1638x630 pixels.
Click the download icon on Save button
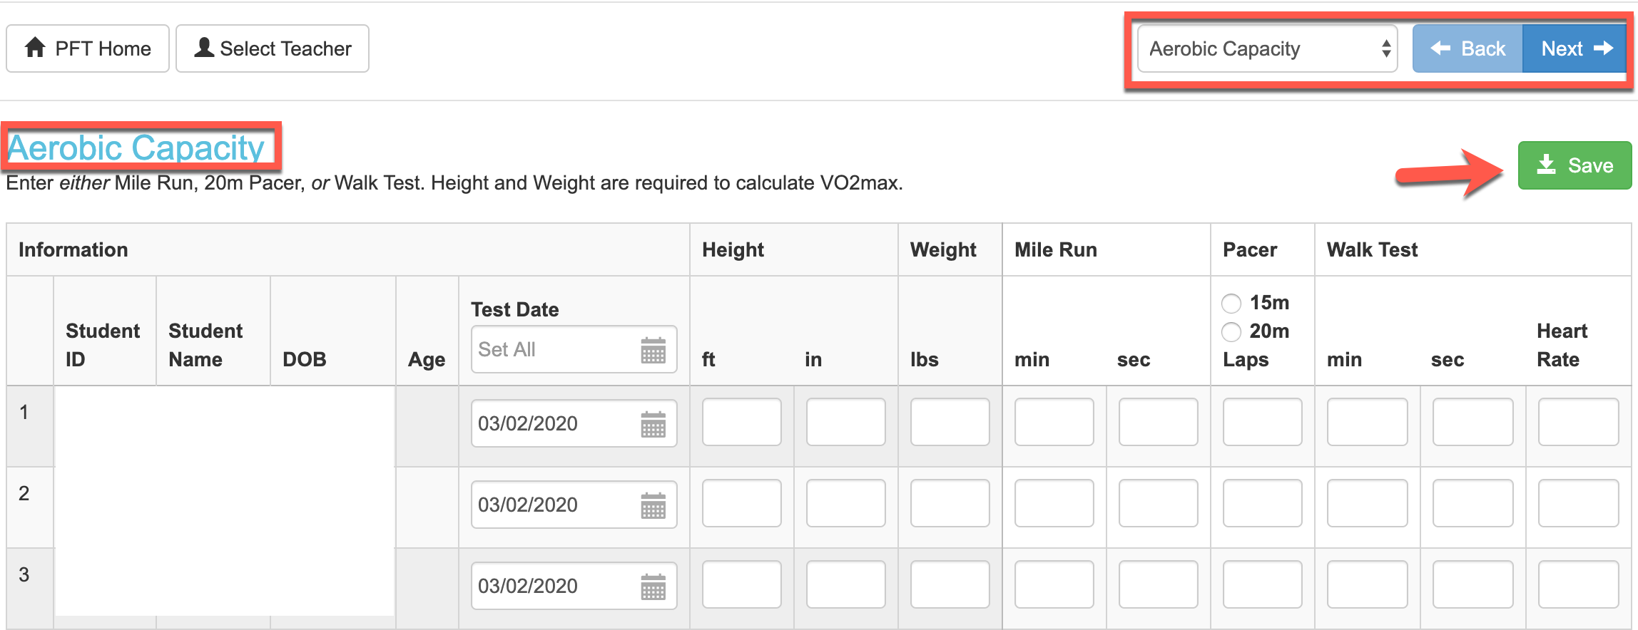click(x=1547, y=165)
